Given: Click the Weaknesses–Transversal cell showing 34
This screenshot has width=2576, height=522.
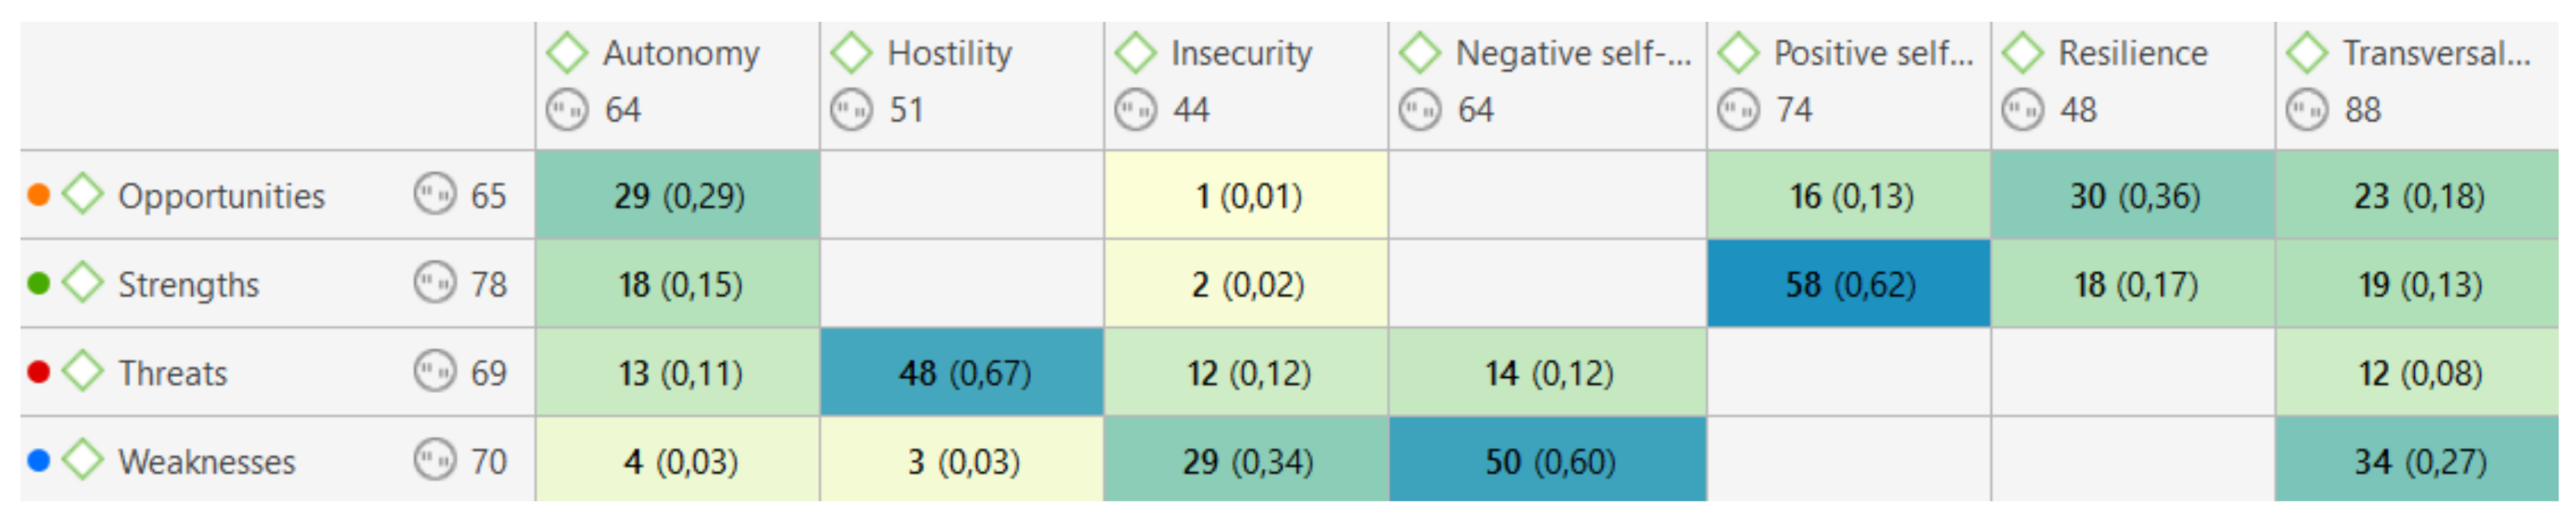Looking at the screenshot, I should point(2417,461).
